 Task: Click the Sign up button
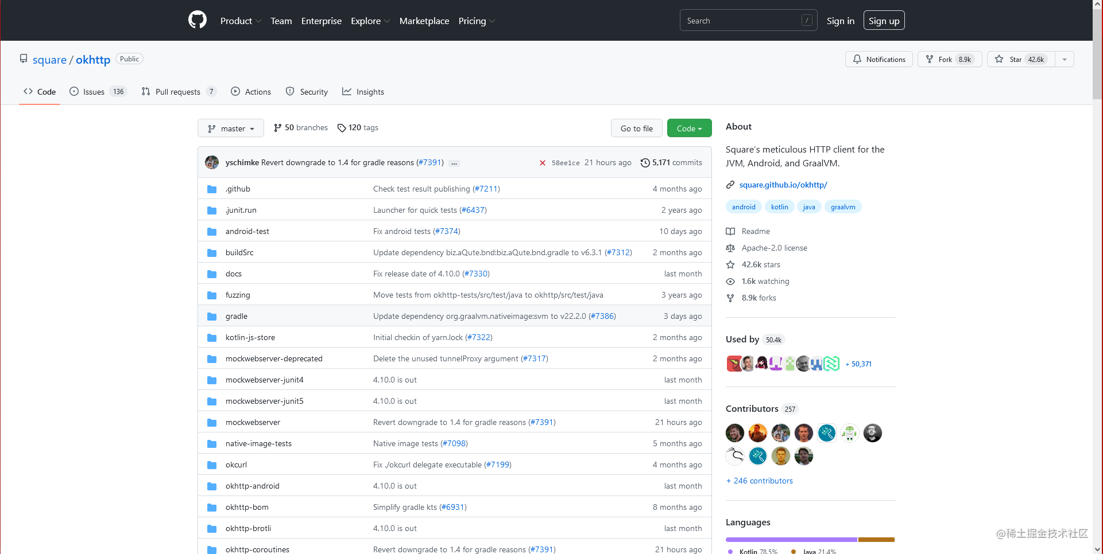pyautogui.click(x=884, y=21)
